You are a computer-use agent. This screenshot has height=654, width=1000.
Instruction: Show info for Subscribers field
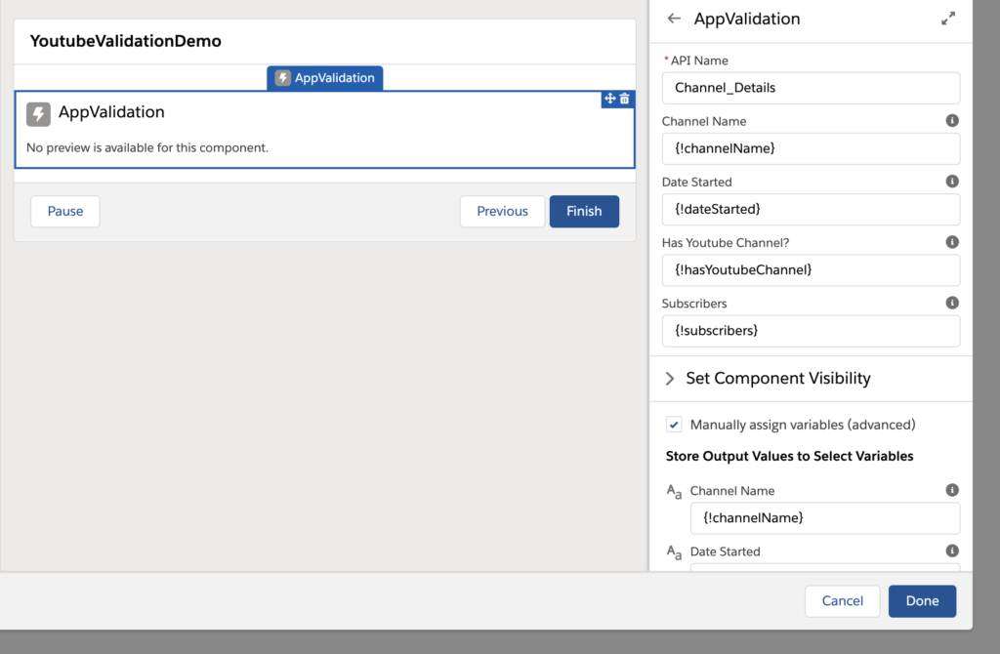coord(951,303)
